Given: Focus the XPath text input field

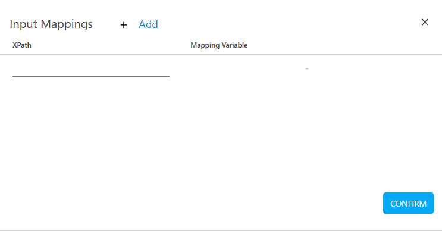Looking at the screenshot, I should [x=91, y=69].
